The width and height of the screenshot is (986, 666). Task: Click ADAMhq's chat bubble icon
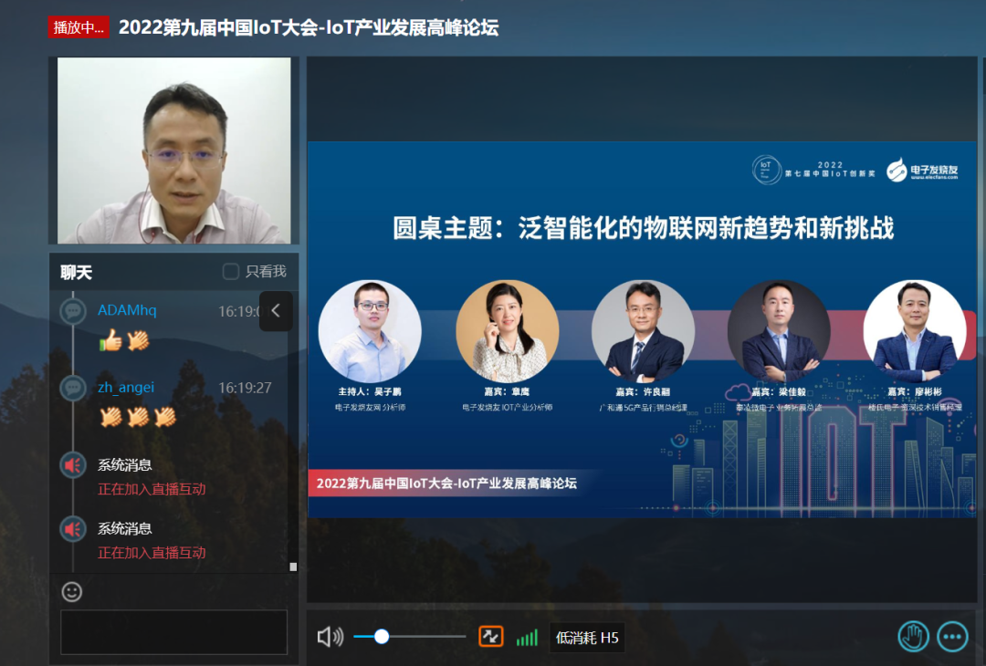73,311
